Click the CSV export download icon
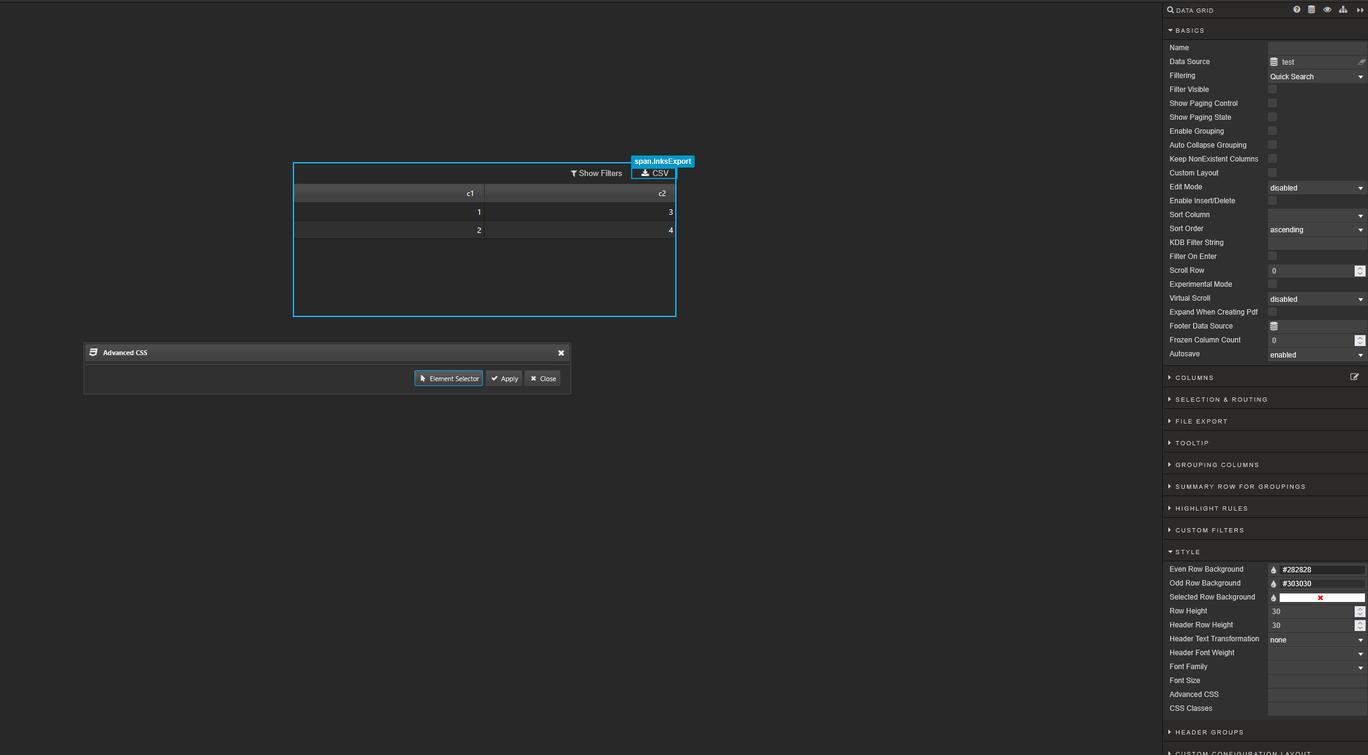Viewport: 1368px width, 755px height. click(645, 173)
